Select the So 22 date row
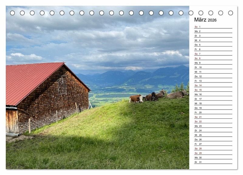This screenshot has height=175, width=243. click(x=213, y=121)
